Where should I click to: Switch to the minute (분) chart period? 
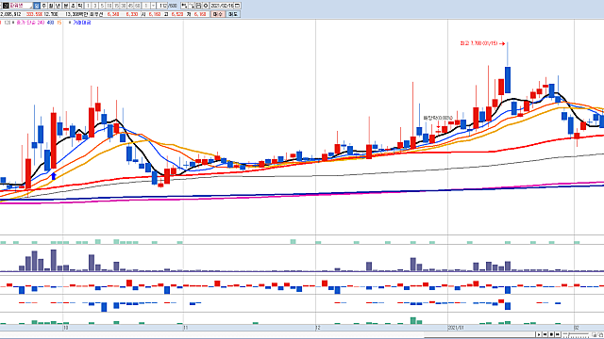tap(65, 6)
